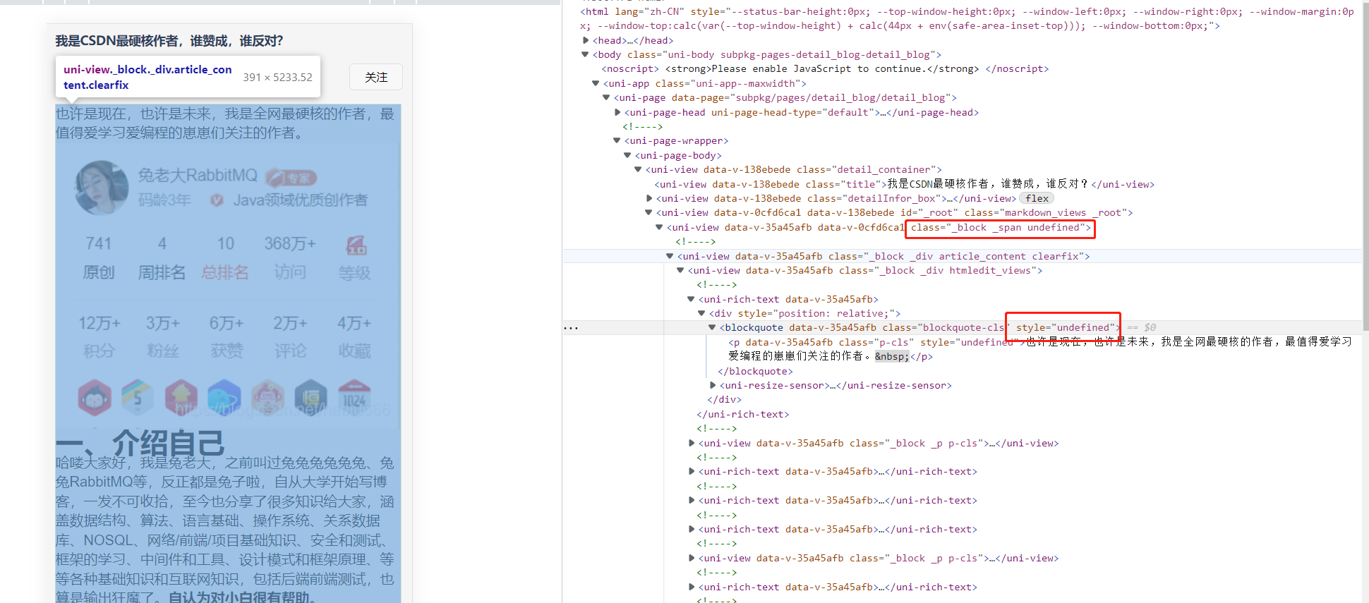Click the div style position relative line
The image size is (1369, 603).
804,313
